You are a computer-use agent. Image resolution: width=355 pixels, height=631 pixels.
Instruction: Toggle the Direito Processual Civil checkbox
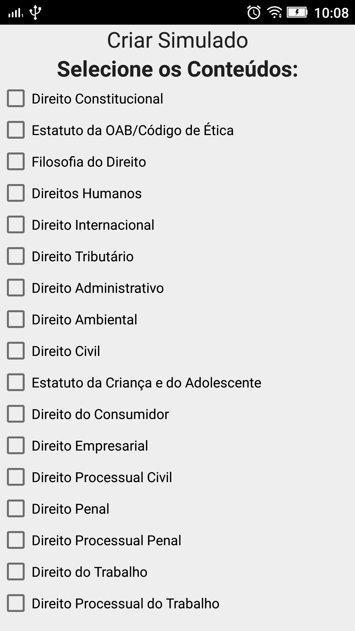16,477
